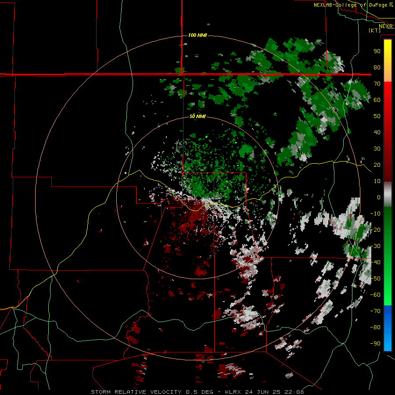Select the -20 scale label
395x395 pixels.
tap(375, 230)
